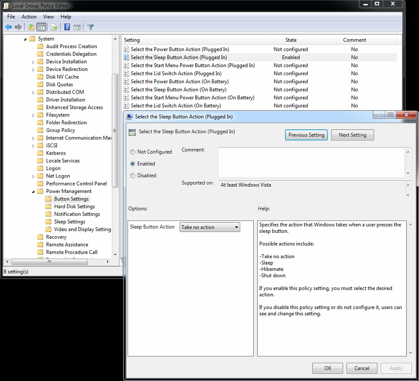Click the policy setting icon in dialog header
Screen dimensions: 419x381
pyautogui.click(x=132, y=132)
